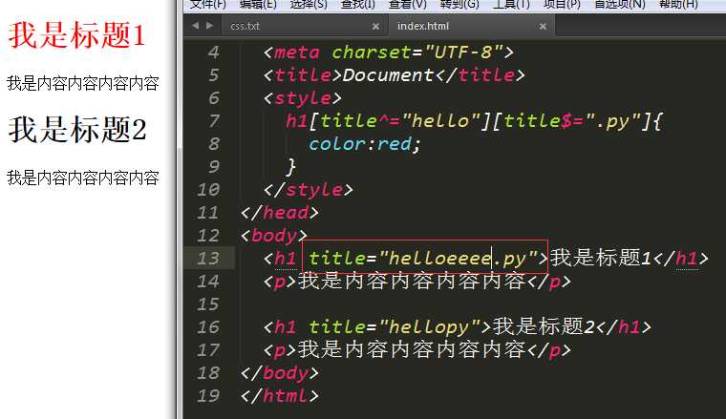Image resolution: width=726 pixels, height=419 pixels.
Task: Click the paragraph below 我是标题1 in browser
Action: point(83,83)
